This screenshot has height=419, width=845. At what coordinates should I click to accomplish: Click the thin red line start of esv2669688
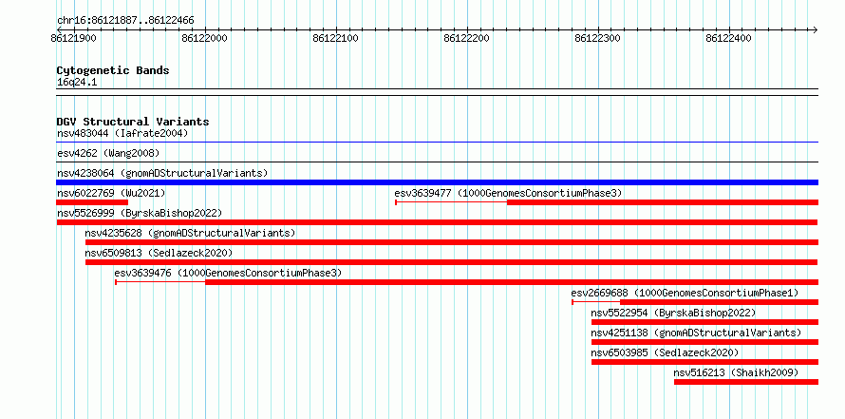pyautogui.click(x=596, y=302)
